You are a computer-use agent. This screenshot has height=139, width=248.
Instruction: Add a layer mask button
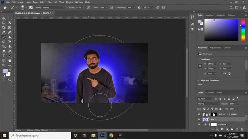pyautogui.click(x=222, y=129)
